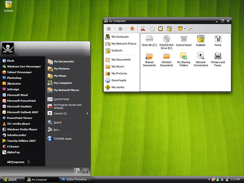Launch Windows Media Player
This screenshot has width=244, height=183.
point(20,129)
